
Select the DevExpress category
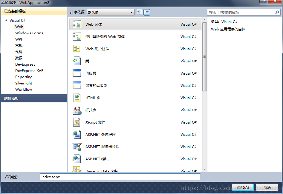coord(25,64)
